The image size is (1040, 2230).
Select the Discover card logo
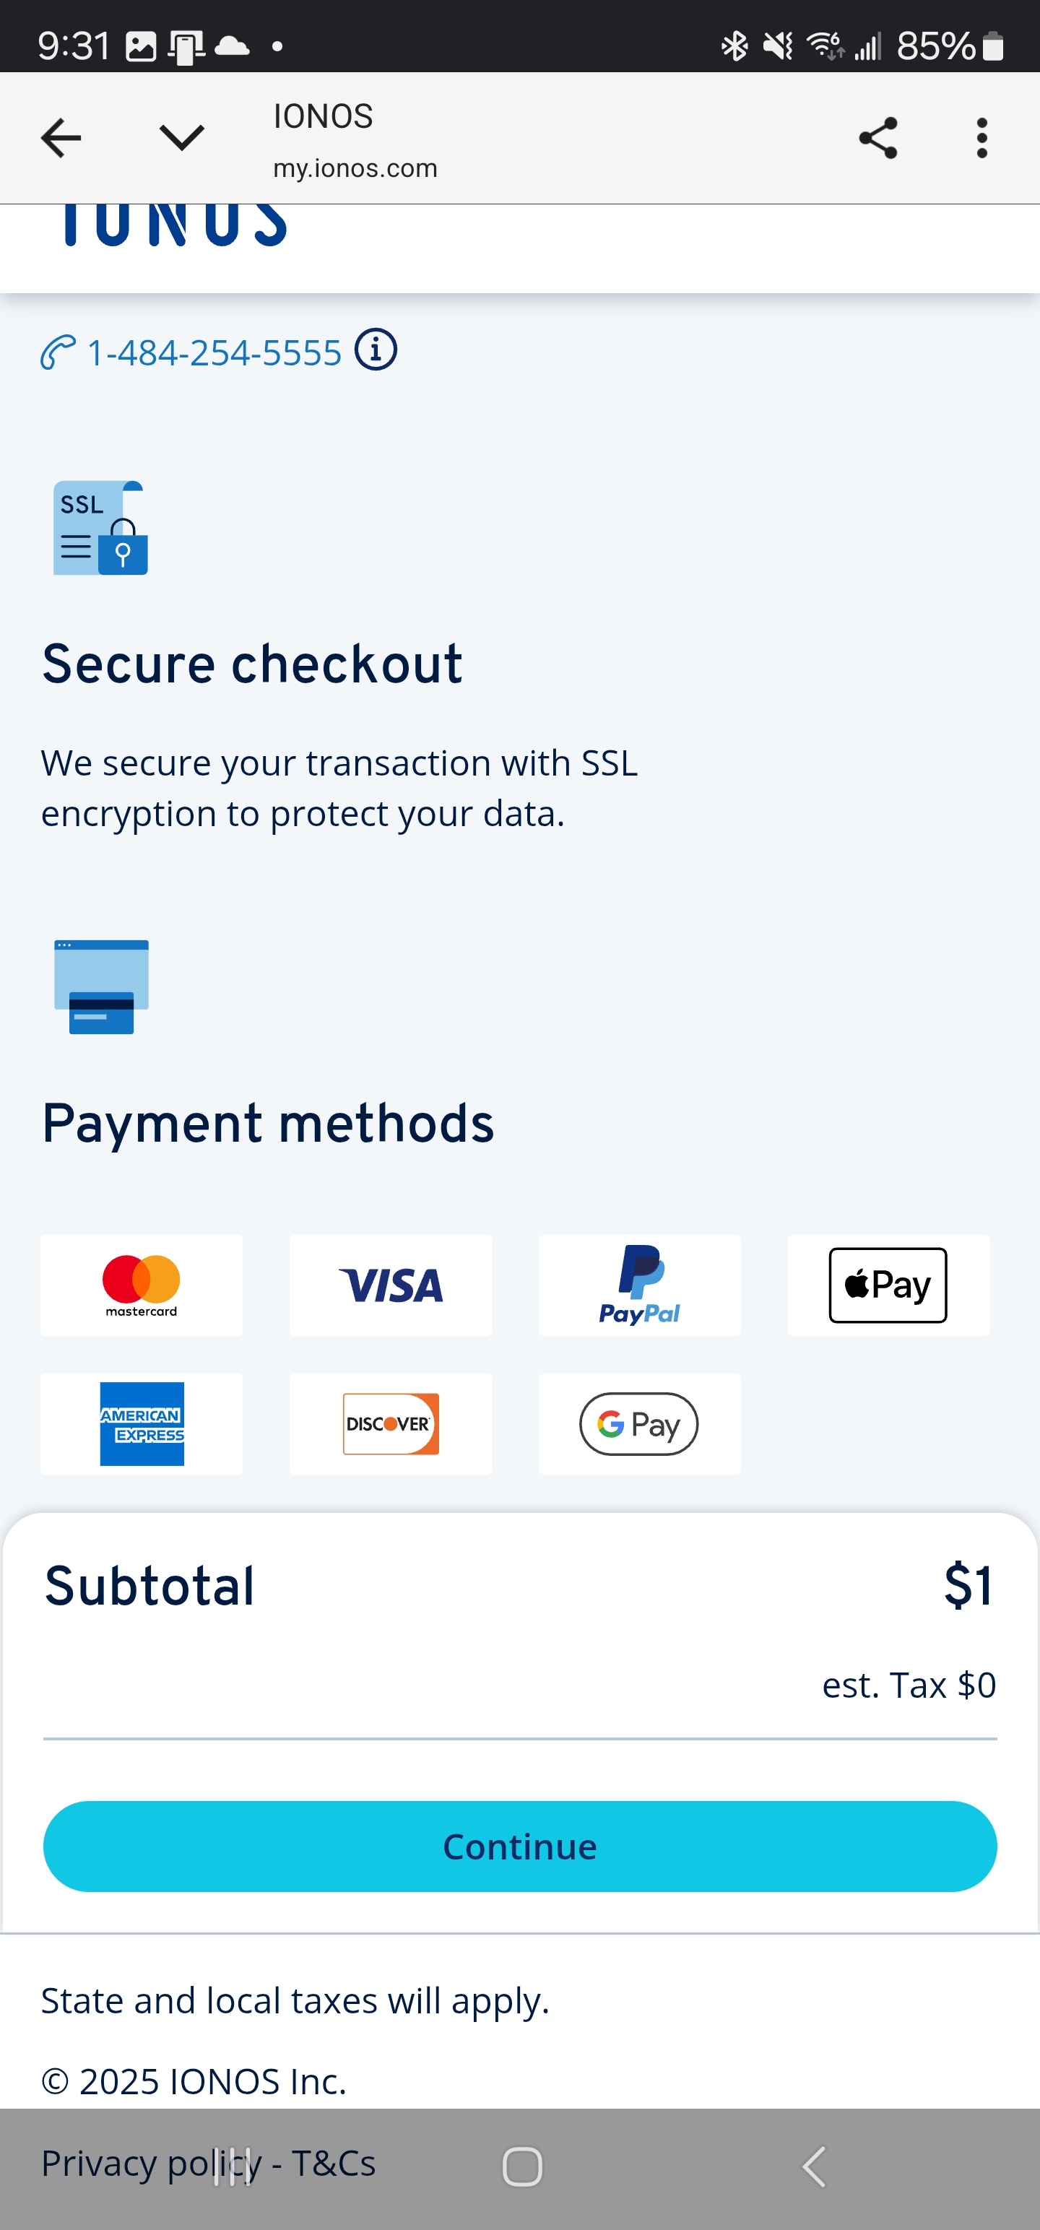pos(391,1424)
